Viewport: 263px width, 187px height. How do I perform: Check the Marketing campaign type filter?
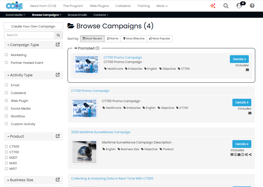(7, 55)
